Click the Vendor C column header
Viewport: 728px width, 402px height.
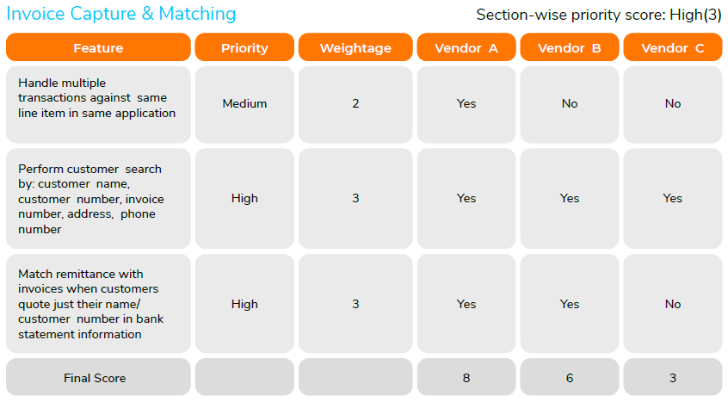coord(673,48)
